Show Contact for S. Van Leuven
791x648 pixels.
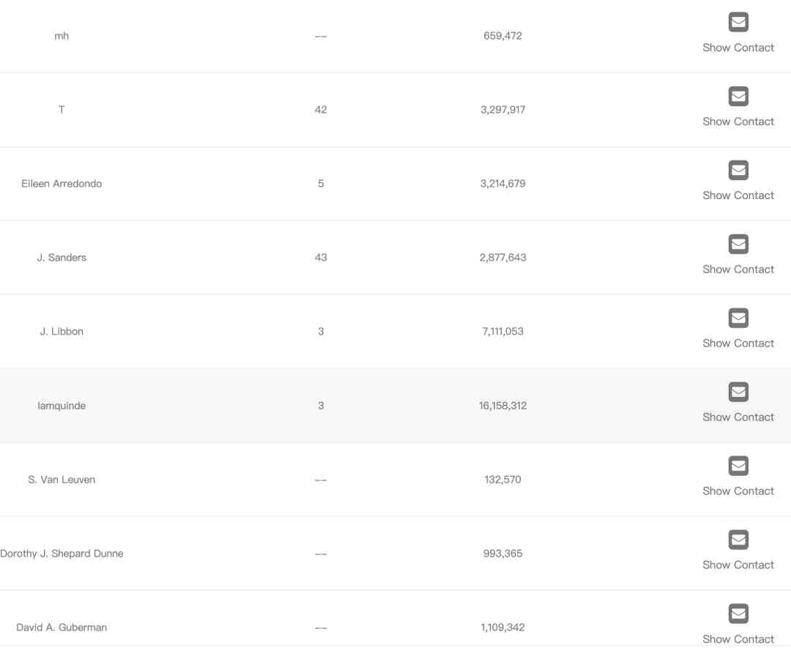738,491
